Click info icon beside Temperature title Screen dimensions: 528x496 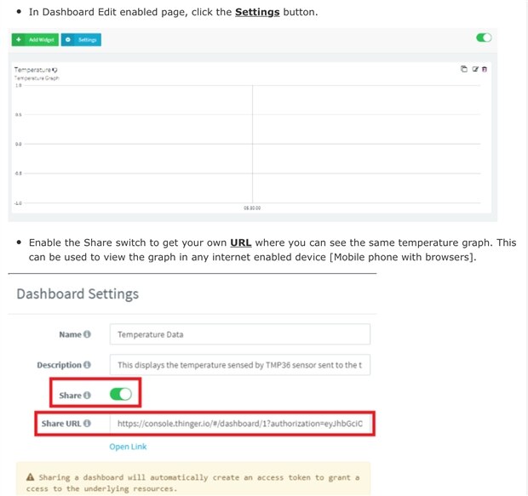pos(55,70)
